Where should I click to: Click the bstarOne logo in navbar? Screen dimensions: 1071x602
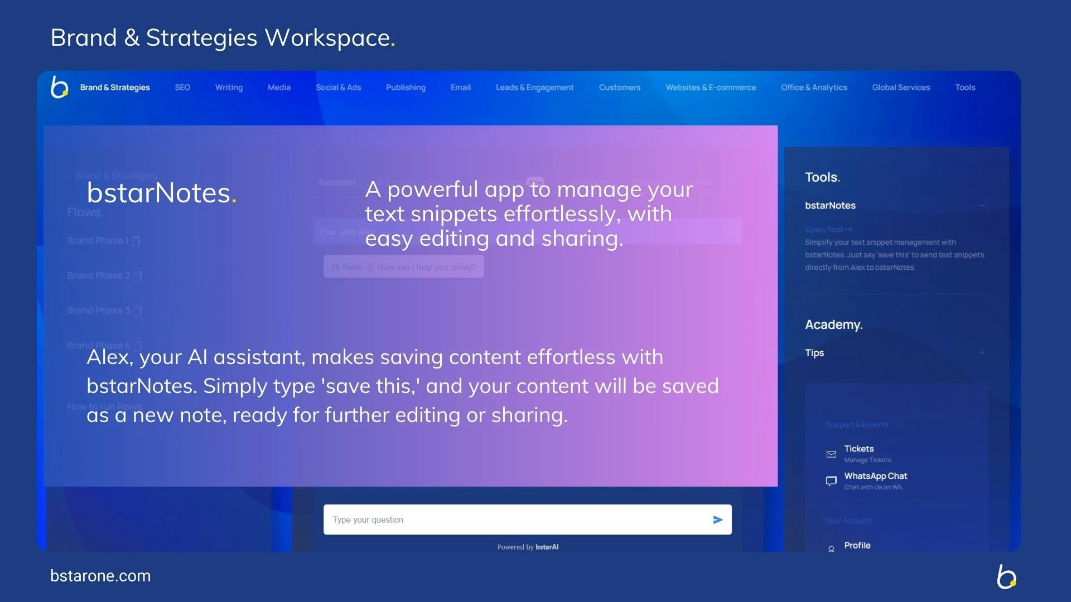(x=59, y=88)
